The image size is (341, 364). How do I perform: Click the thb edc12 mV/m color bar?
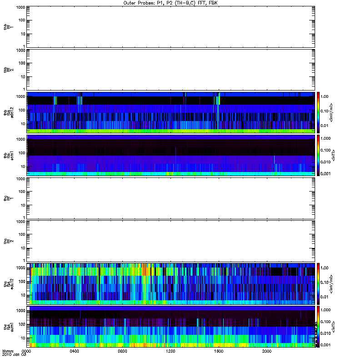[x=318, y=112]
